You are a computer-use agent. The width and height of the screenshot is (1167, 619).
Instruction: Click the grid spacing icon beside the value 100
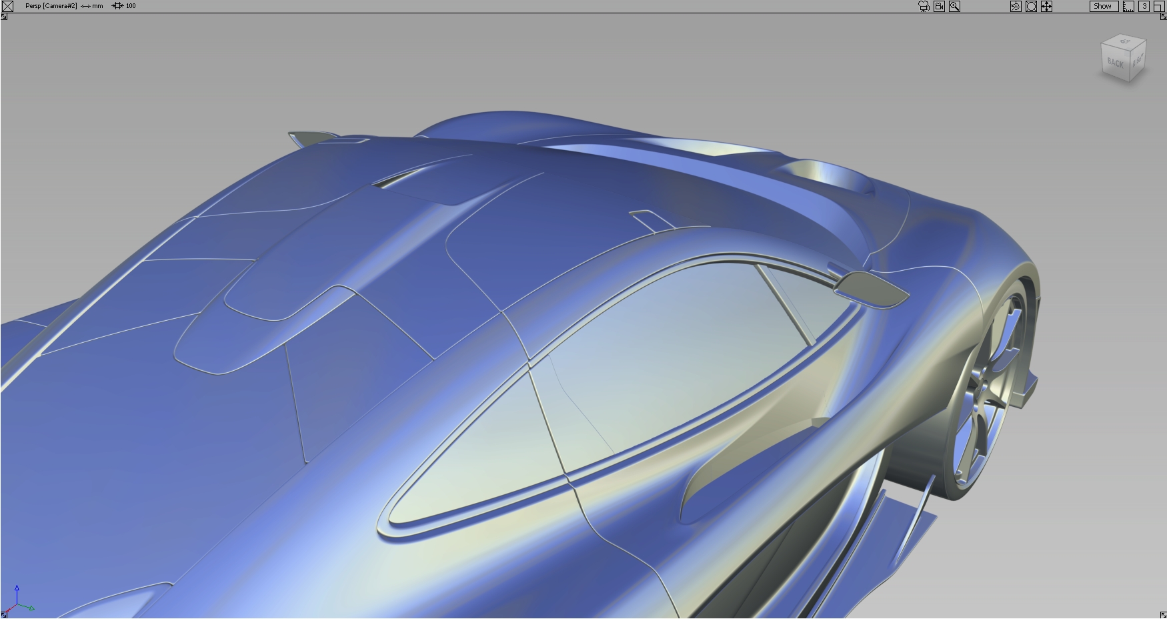pos(117,6)
